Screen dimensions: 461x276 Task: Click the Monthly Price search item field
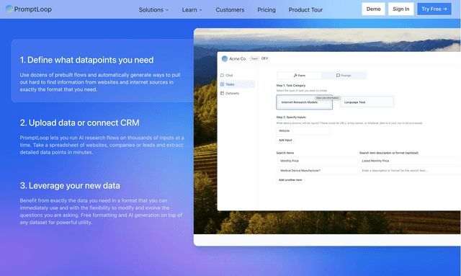tap(318, 161)
